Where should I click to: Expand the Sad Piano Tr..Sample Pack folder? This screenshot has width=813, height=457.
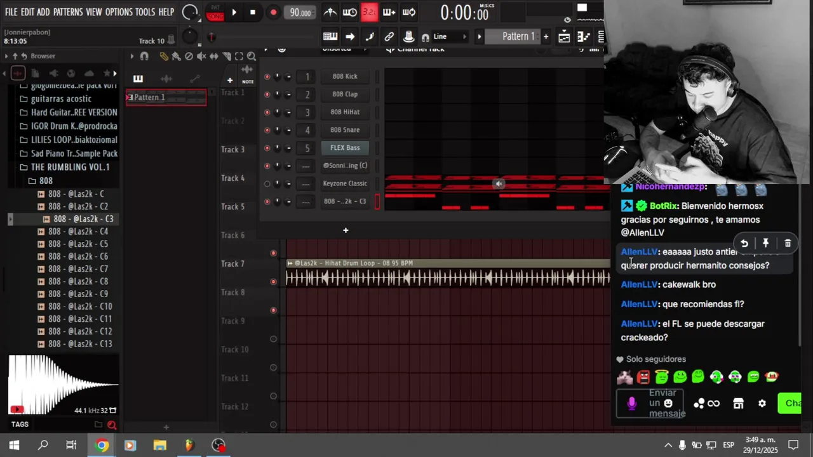coord(74,154)
